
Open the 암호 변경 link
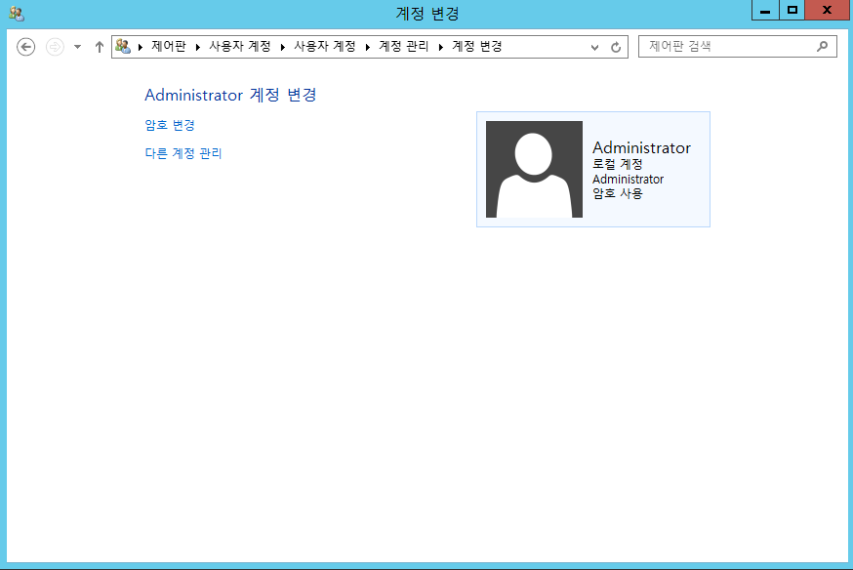[x=170, y=125]
